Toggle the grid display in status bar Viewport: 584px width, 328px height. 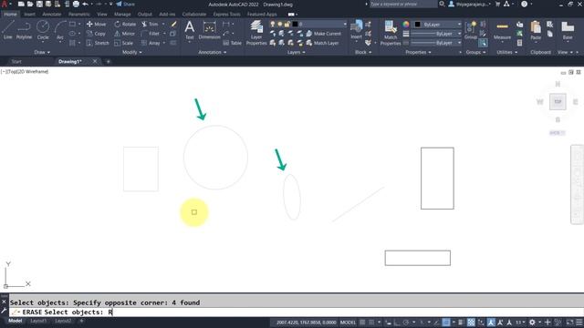coord(362,323)
